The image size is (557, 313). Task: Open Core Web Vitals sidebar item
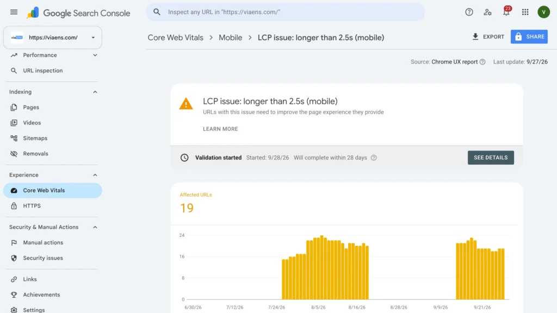[x=53, y=191]
